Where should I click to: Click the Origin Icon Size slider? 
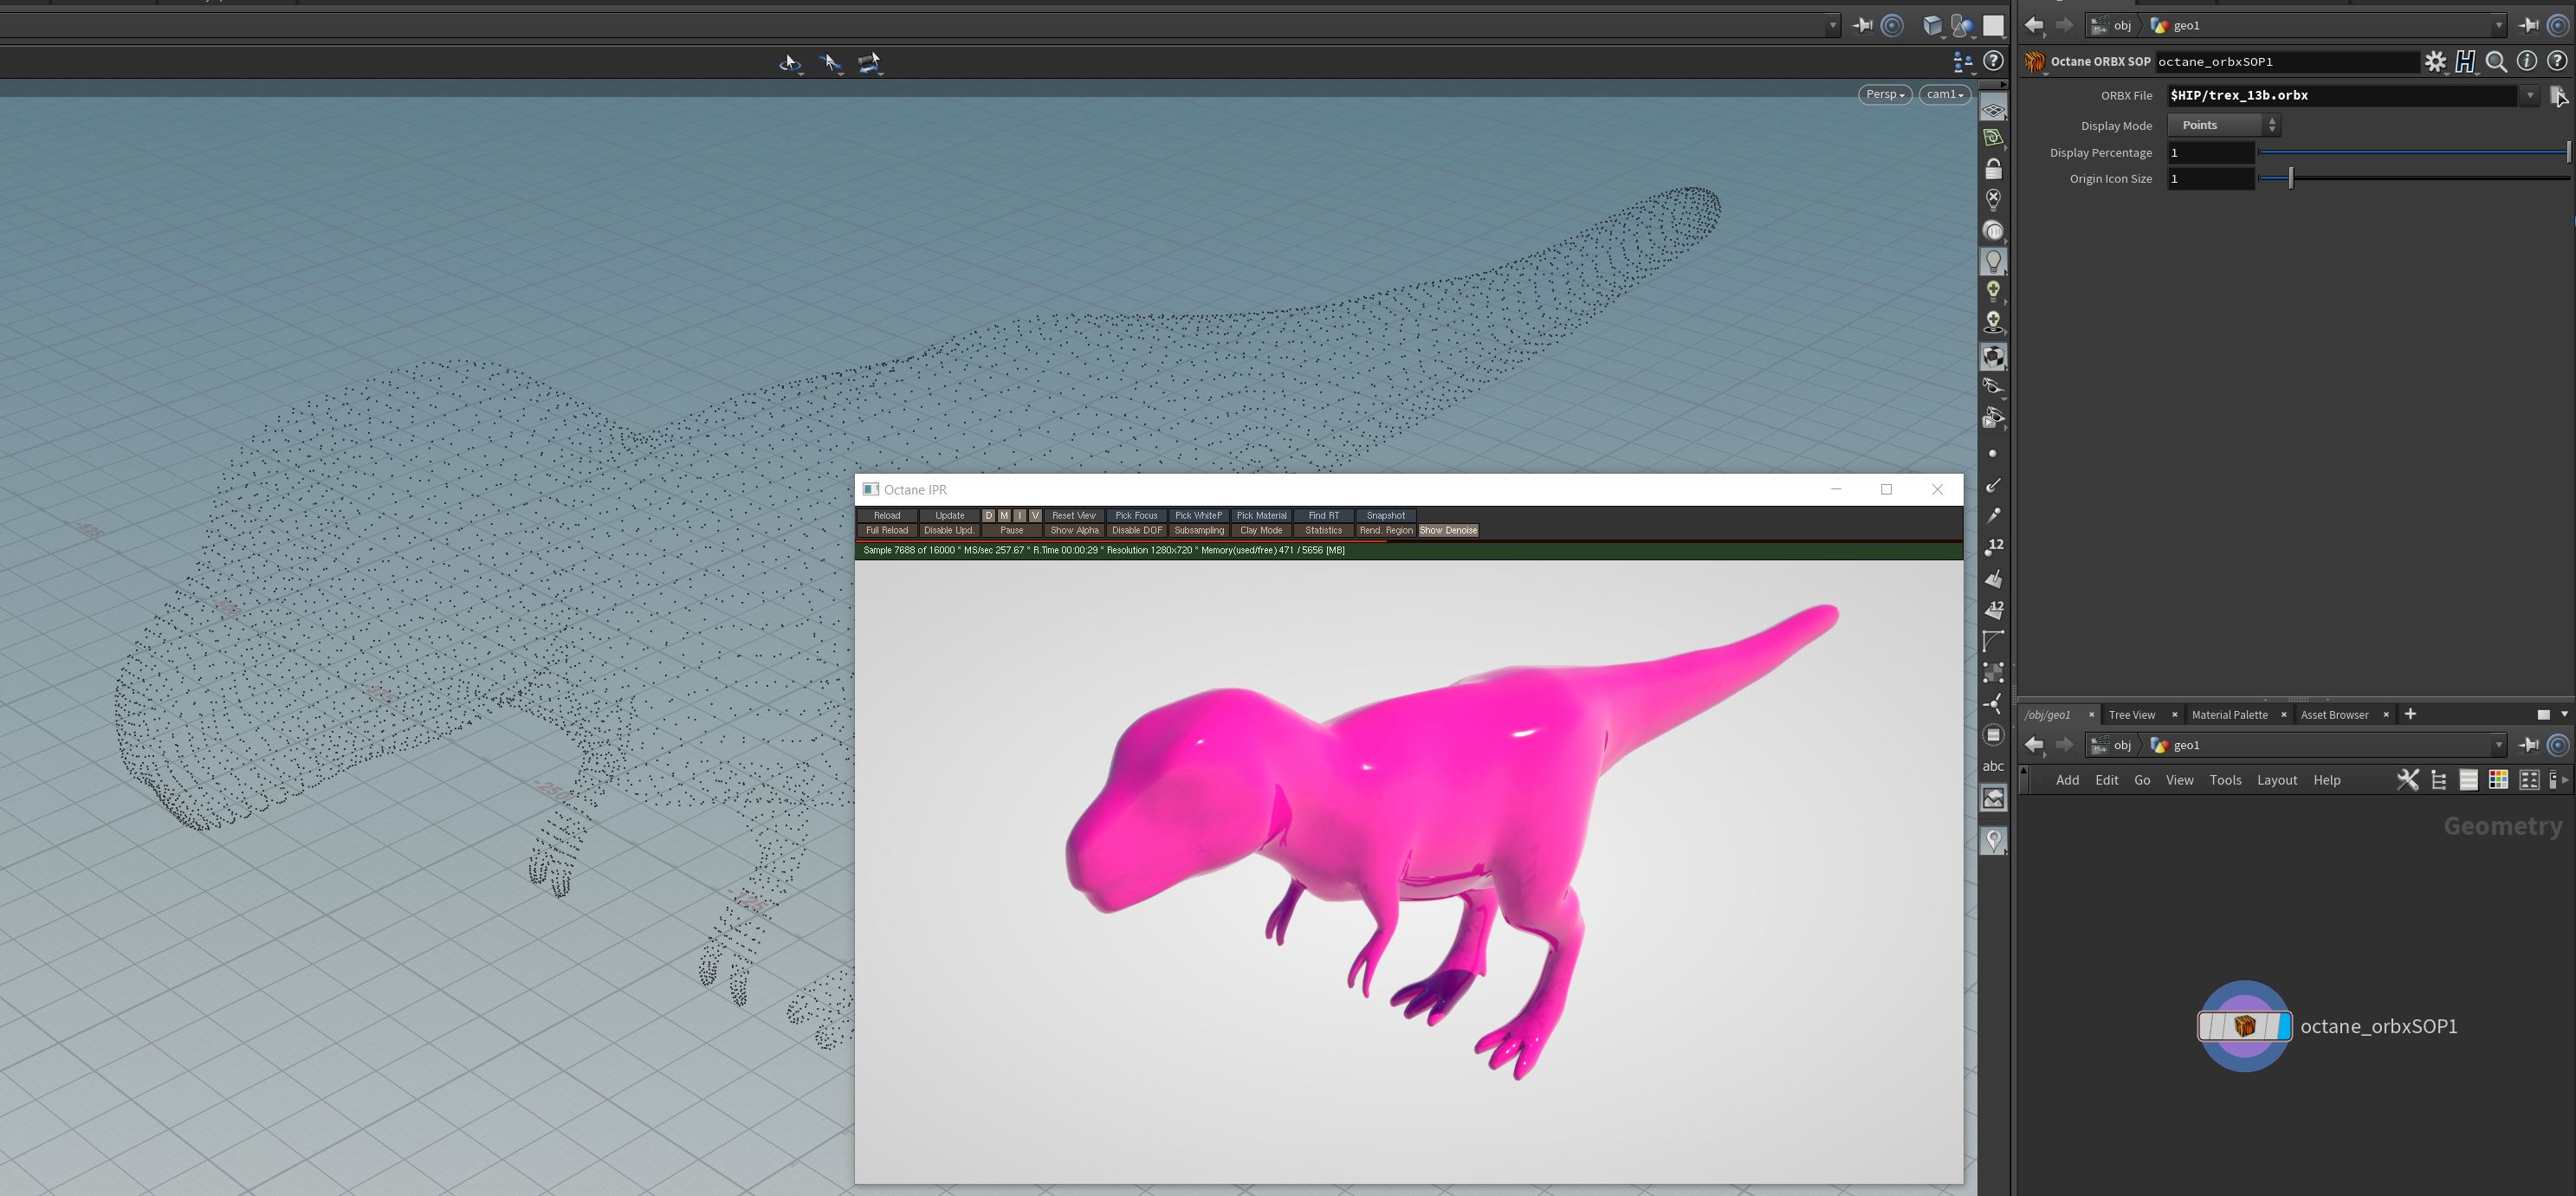(x=2290, y=179)
